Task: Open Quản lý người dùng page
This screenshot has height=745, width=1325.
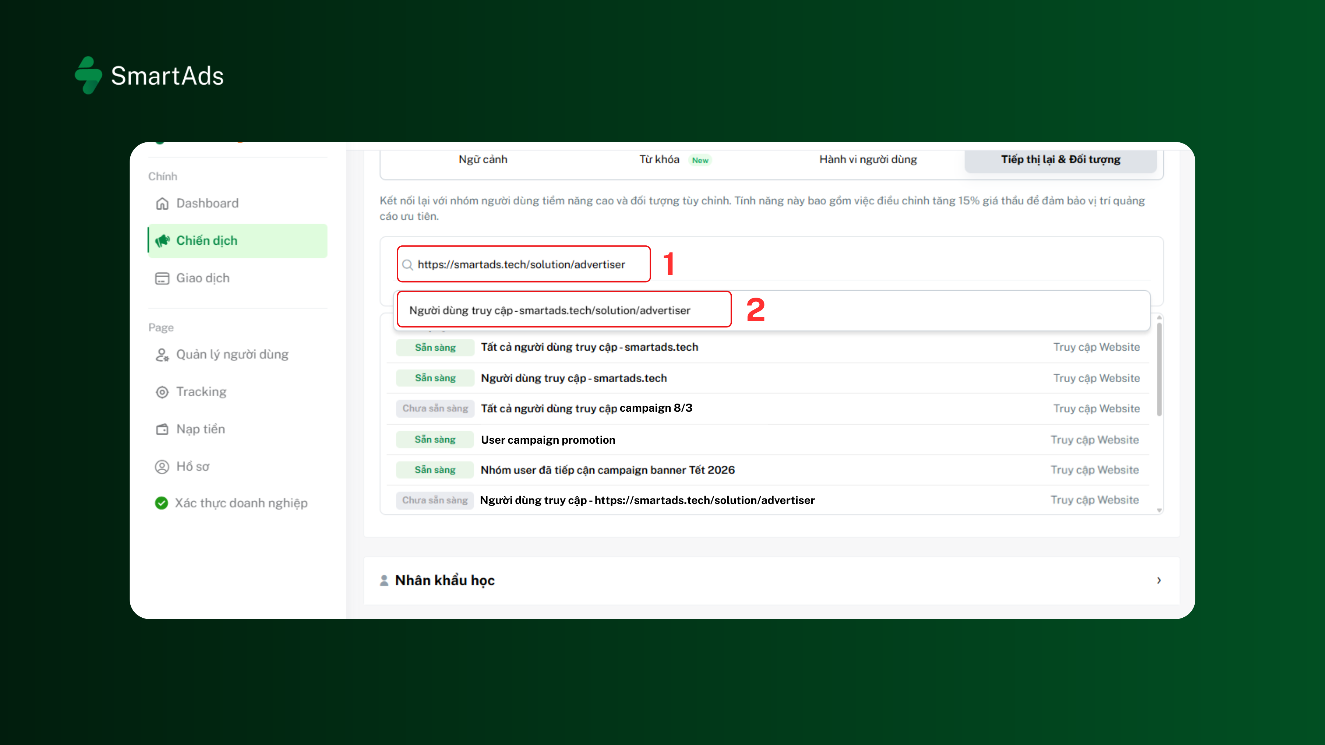Action: click(x=238, y=355)
